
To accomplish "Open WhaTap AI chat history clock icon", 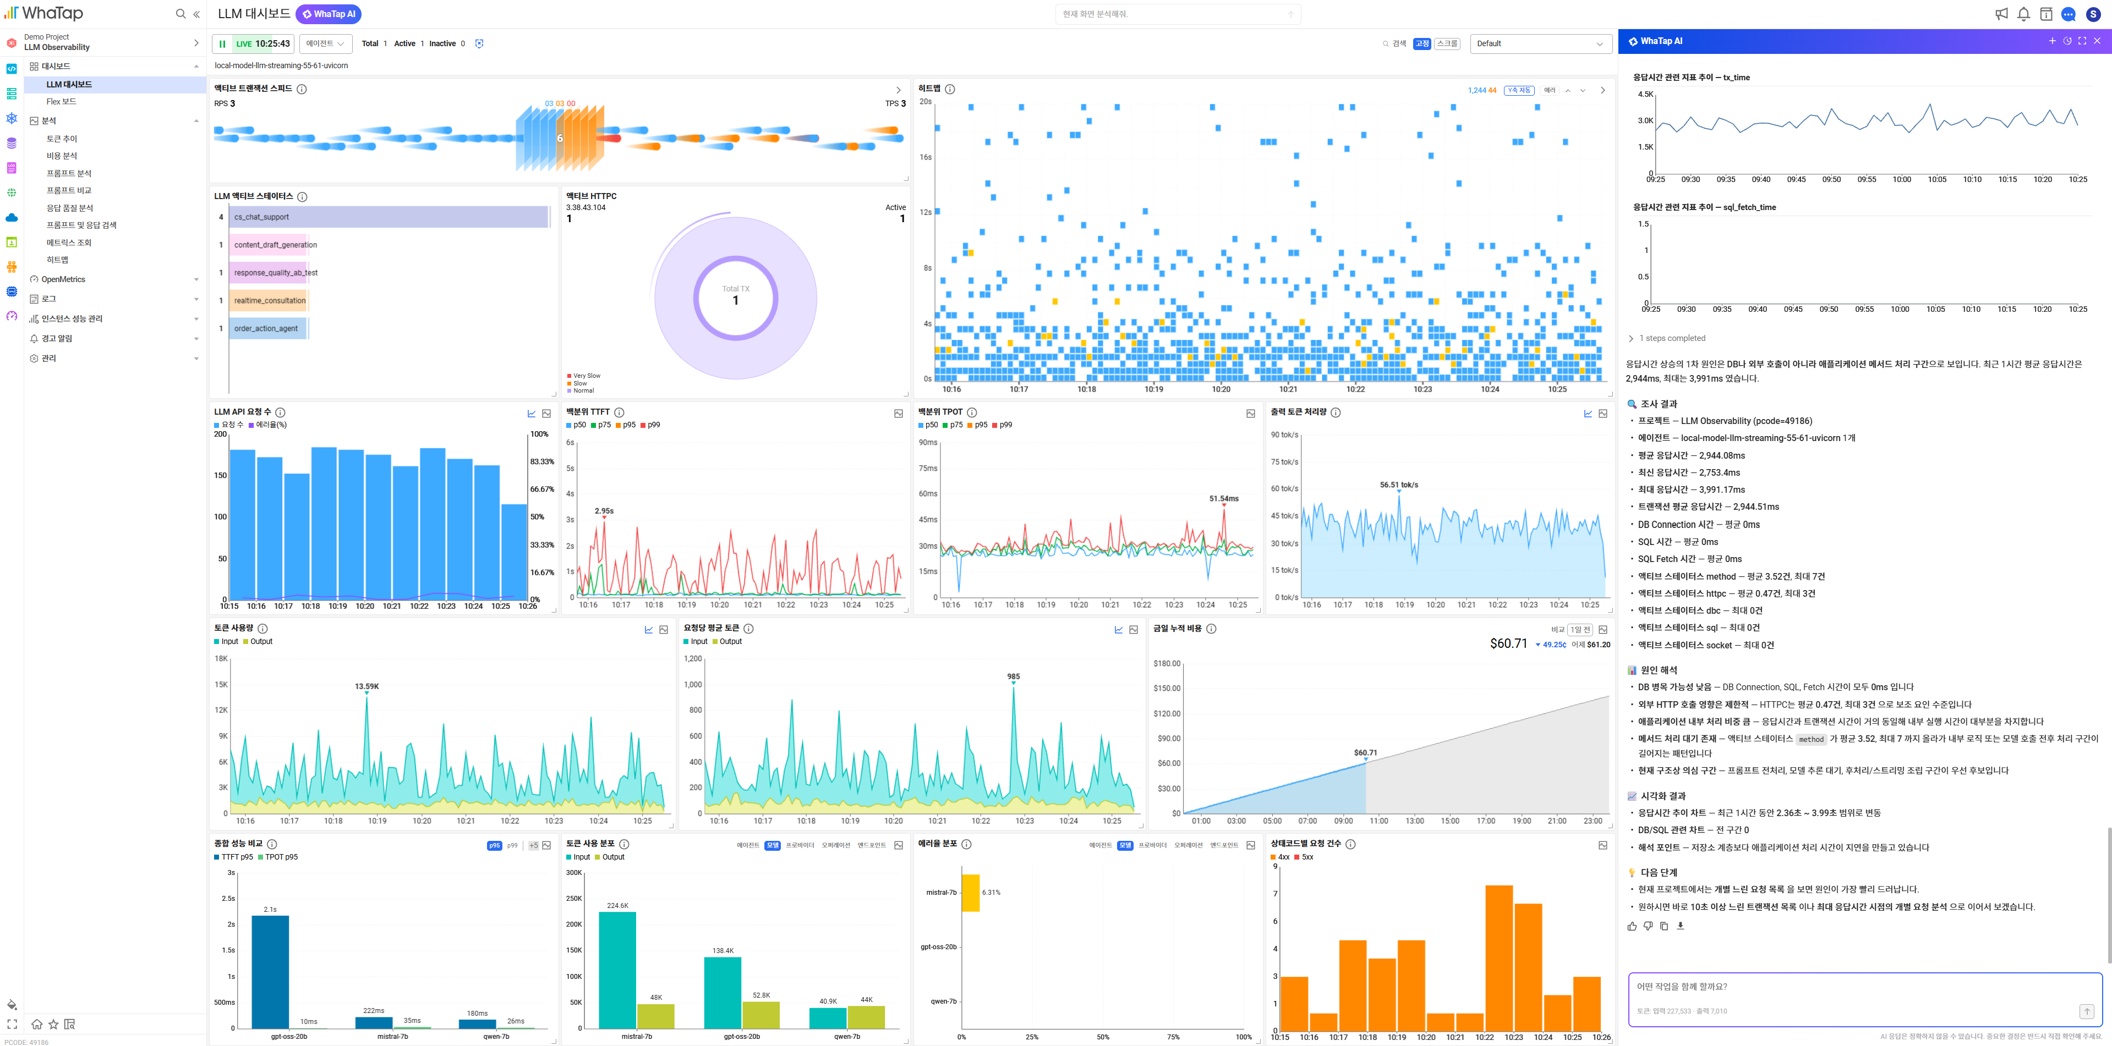I will pyautogui.click(x=2067, y=41).
